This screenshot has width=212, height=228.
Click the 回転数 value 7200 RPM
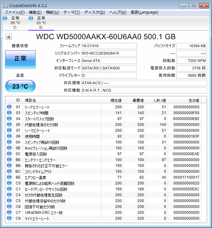pyautogui.click(x=192, y=61)
